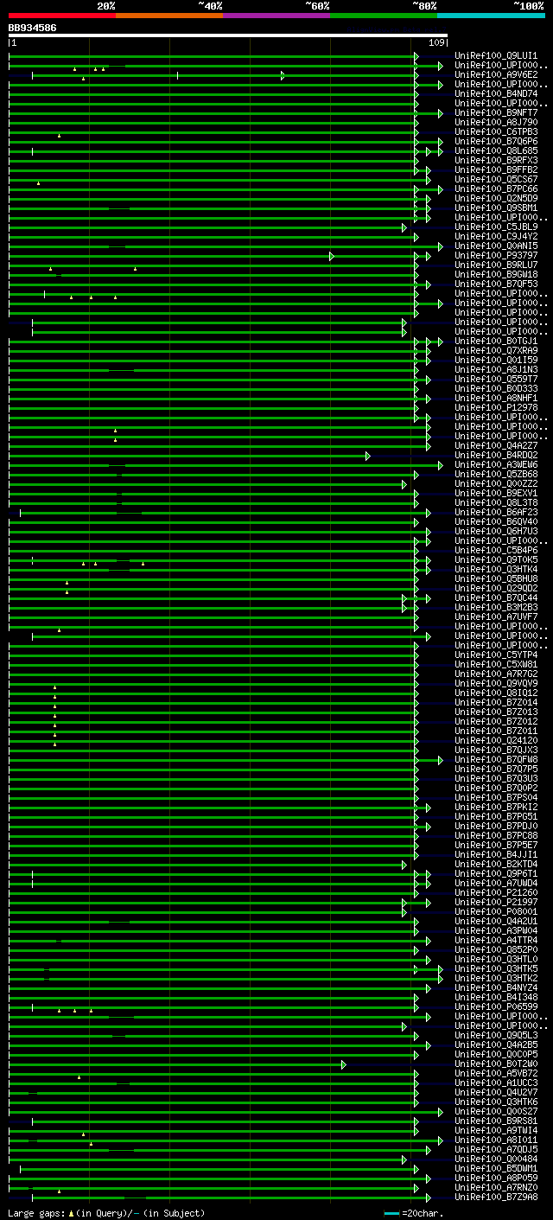The image size is (553, 1220).
Task: Select hit label UniRef100_Q01I59
Action: point(496,361)
